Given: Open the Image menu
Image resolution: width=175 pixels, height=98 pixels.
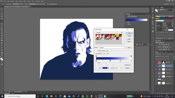Looking at the screenshot, I should pos(12,1).
